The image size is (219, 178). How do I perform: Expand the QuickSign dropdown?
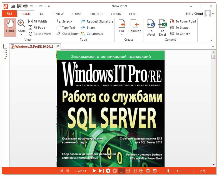coord(78,34)
